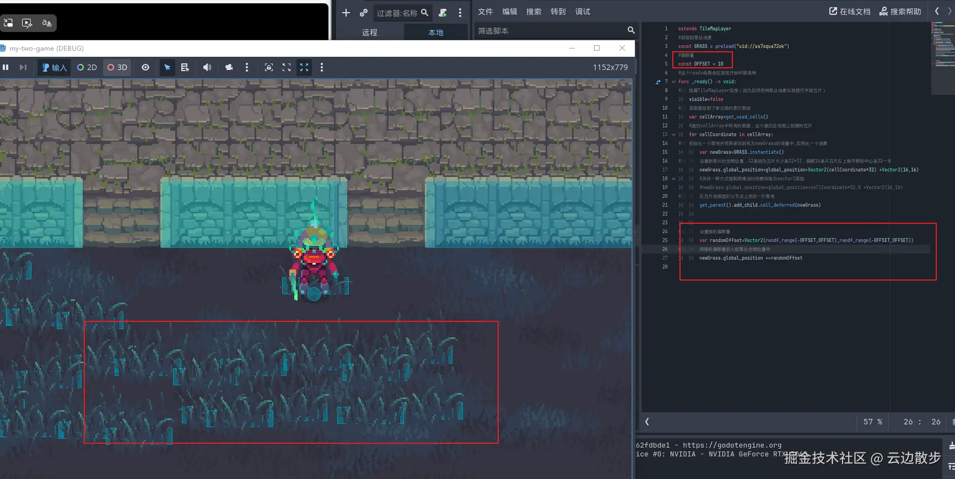Screen dimensions: 955x479
Task: Click 搜索帮助 search help button
Action: [x=900, y=12]
